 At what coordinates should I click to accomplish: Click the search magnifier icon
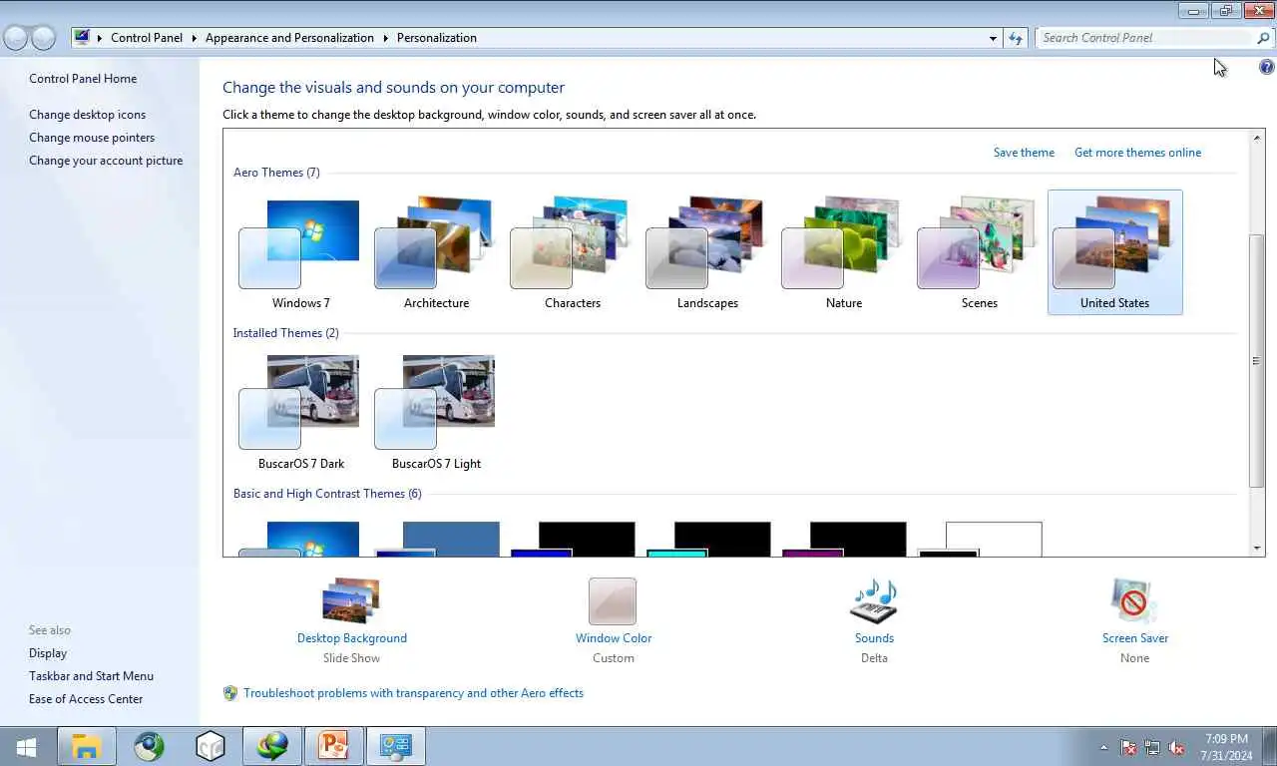coord(1264,38)
